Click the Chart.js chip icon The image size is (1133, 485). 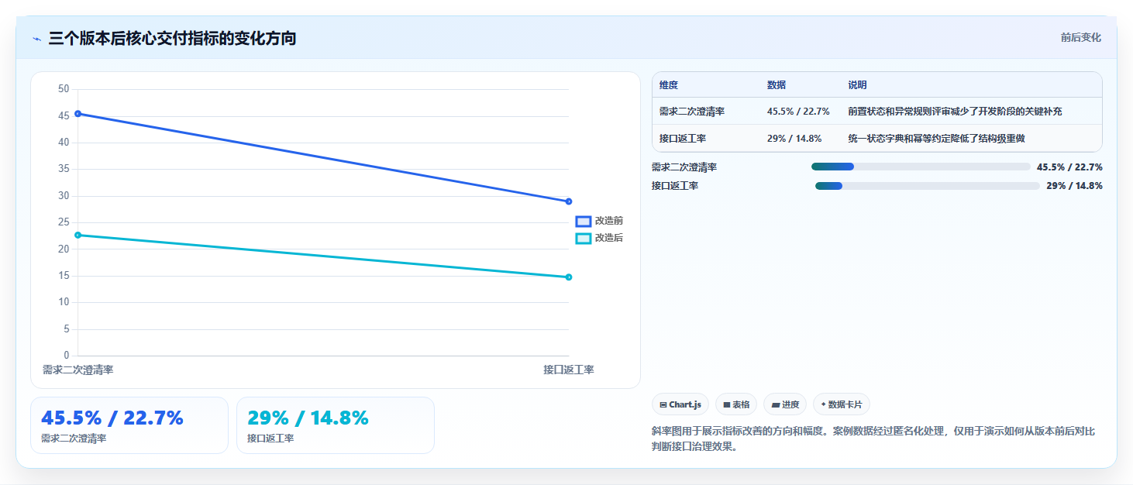(663, 404)
